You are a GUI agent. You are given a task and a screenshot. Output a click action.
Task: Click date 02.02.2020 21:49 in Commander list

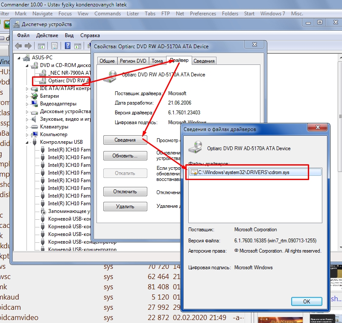pyautogui.click(x=199, y=317)
